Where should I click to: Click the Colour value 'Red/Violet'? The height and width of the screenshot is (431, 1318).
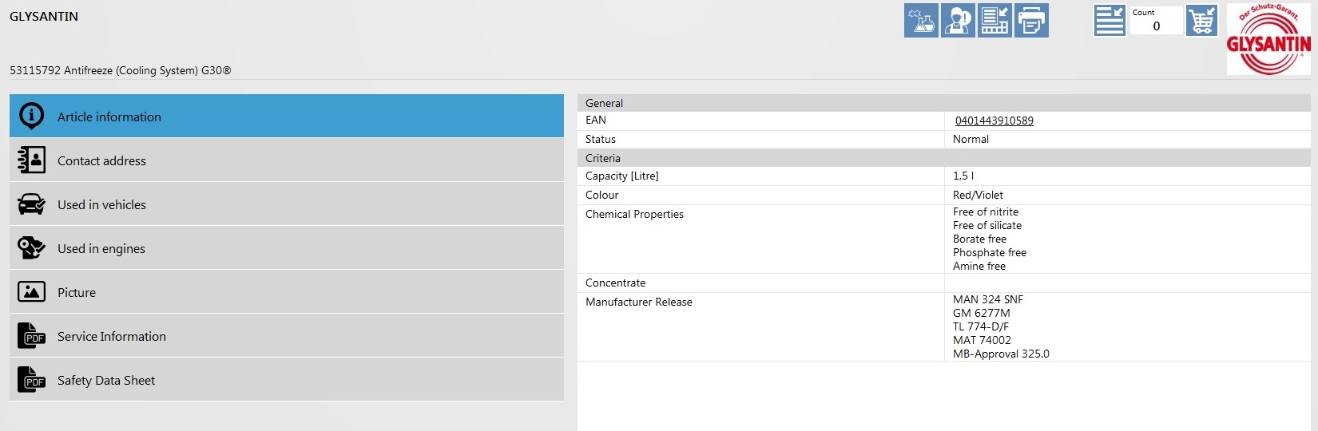tap(978, 195)
